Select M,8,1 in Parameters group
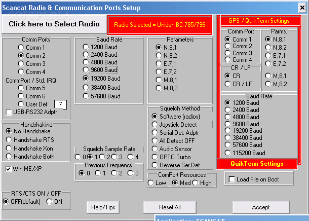Image resolution: width=309 pixels, height=221 pixels. (x=166, y=80)
